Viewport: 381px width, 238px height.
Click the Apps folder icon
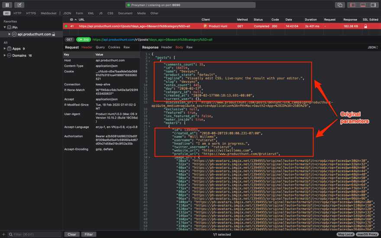coord(9,48)
